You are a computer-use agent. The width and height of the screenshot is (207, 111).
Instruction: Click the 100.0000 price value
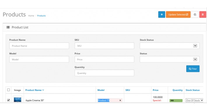tap(158, 97)
